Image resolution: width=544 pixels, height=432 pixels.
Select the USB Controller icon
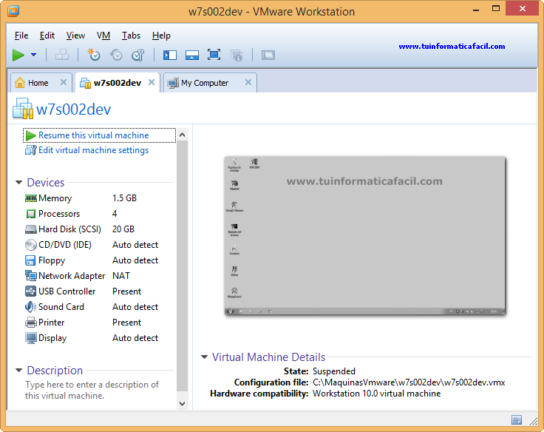(x=30, y=291)
